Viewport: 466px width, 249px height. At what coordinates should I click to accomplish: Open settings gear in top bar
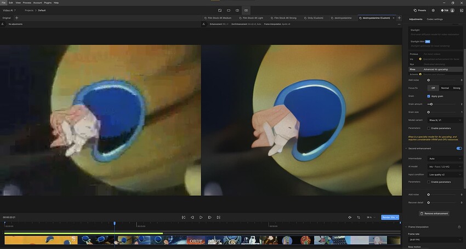[x=433, y=10]
